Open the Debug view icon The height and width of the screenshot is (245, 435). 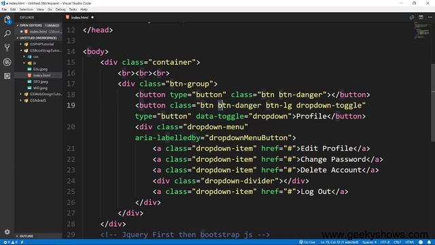tap(7, 62)
